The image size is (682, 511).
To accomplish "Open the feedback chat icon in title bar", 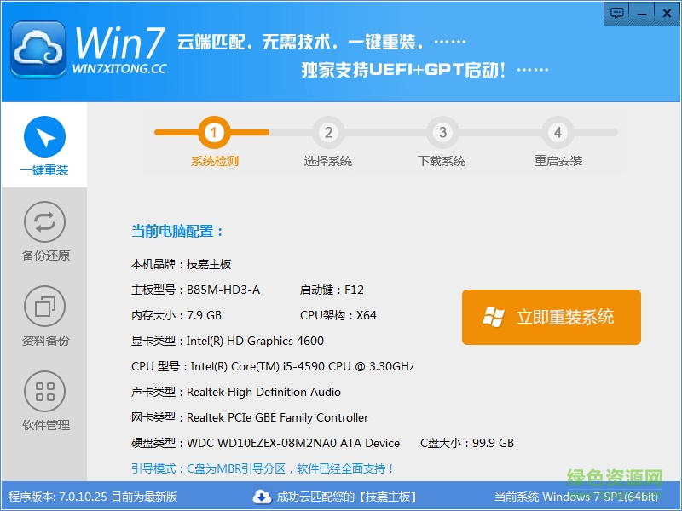I will 616,13.
